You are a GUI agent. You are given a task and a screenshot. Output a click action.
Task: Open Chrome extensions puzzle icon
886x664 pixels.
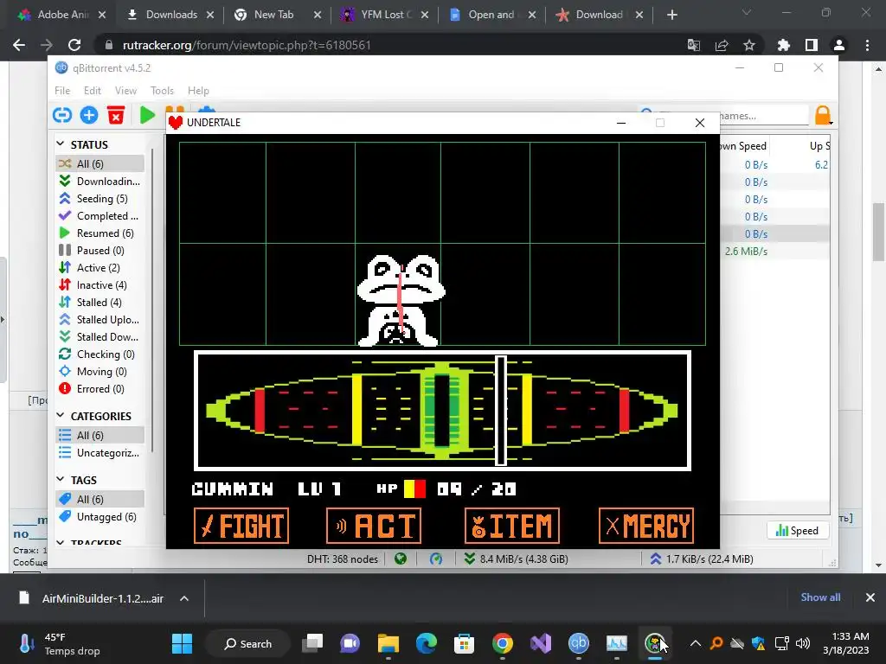(x=784, y=45)
